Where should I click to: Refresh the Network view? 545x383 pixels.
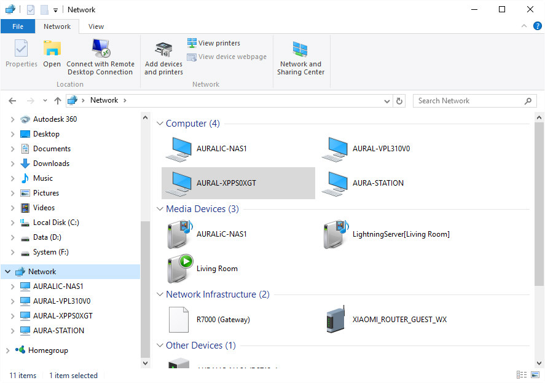[x=399, y=101]
